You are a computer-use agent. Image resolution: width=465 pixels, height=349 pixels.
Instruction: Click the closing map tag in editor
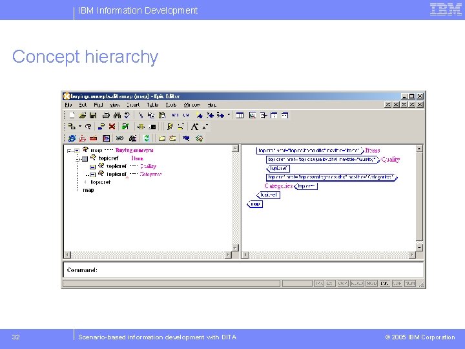[255, 204]
